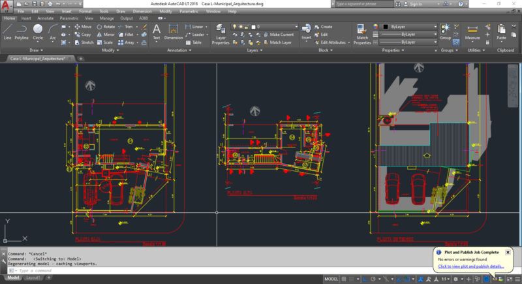Switch to the Layout1 tab

pos(33,278)
